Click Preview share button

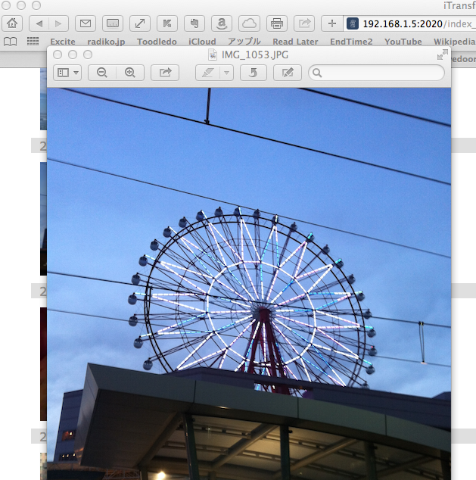coord(165,73)
